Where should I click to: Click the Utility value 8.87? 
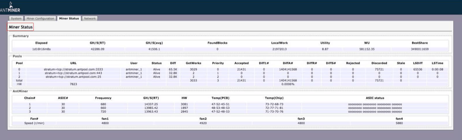pyautogui.click(x=325, y=49)
